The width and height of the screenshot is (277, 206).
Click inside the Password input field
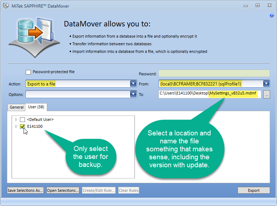214,73
